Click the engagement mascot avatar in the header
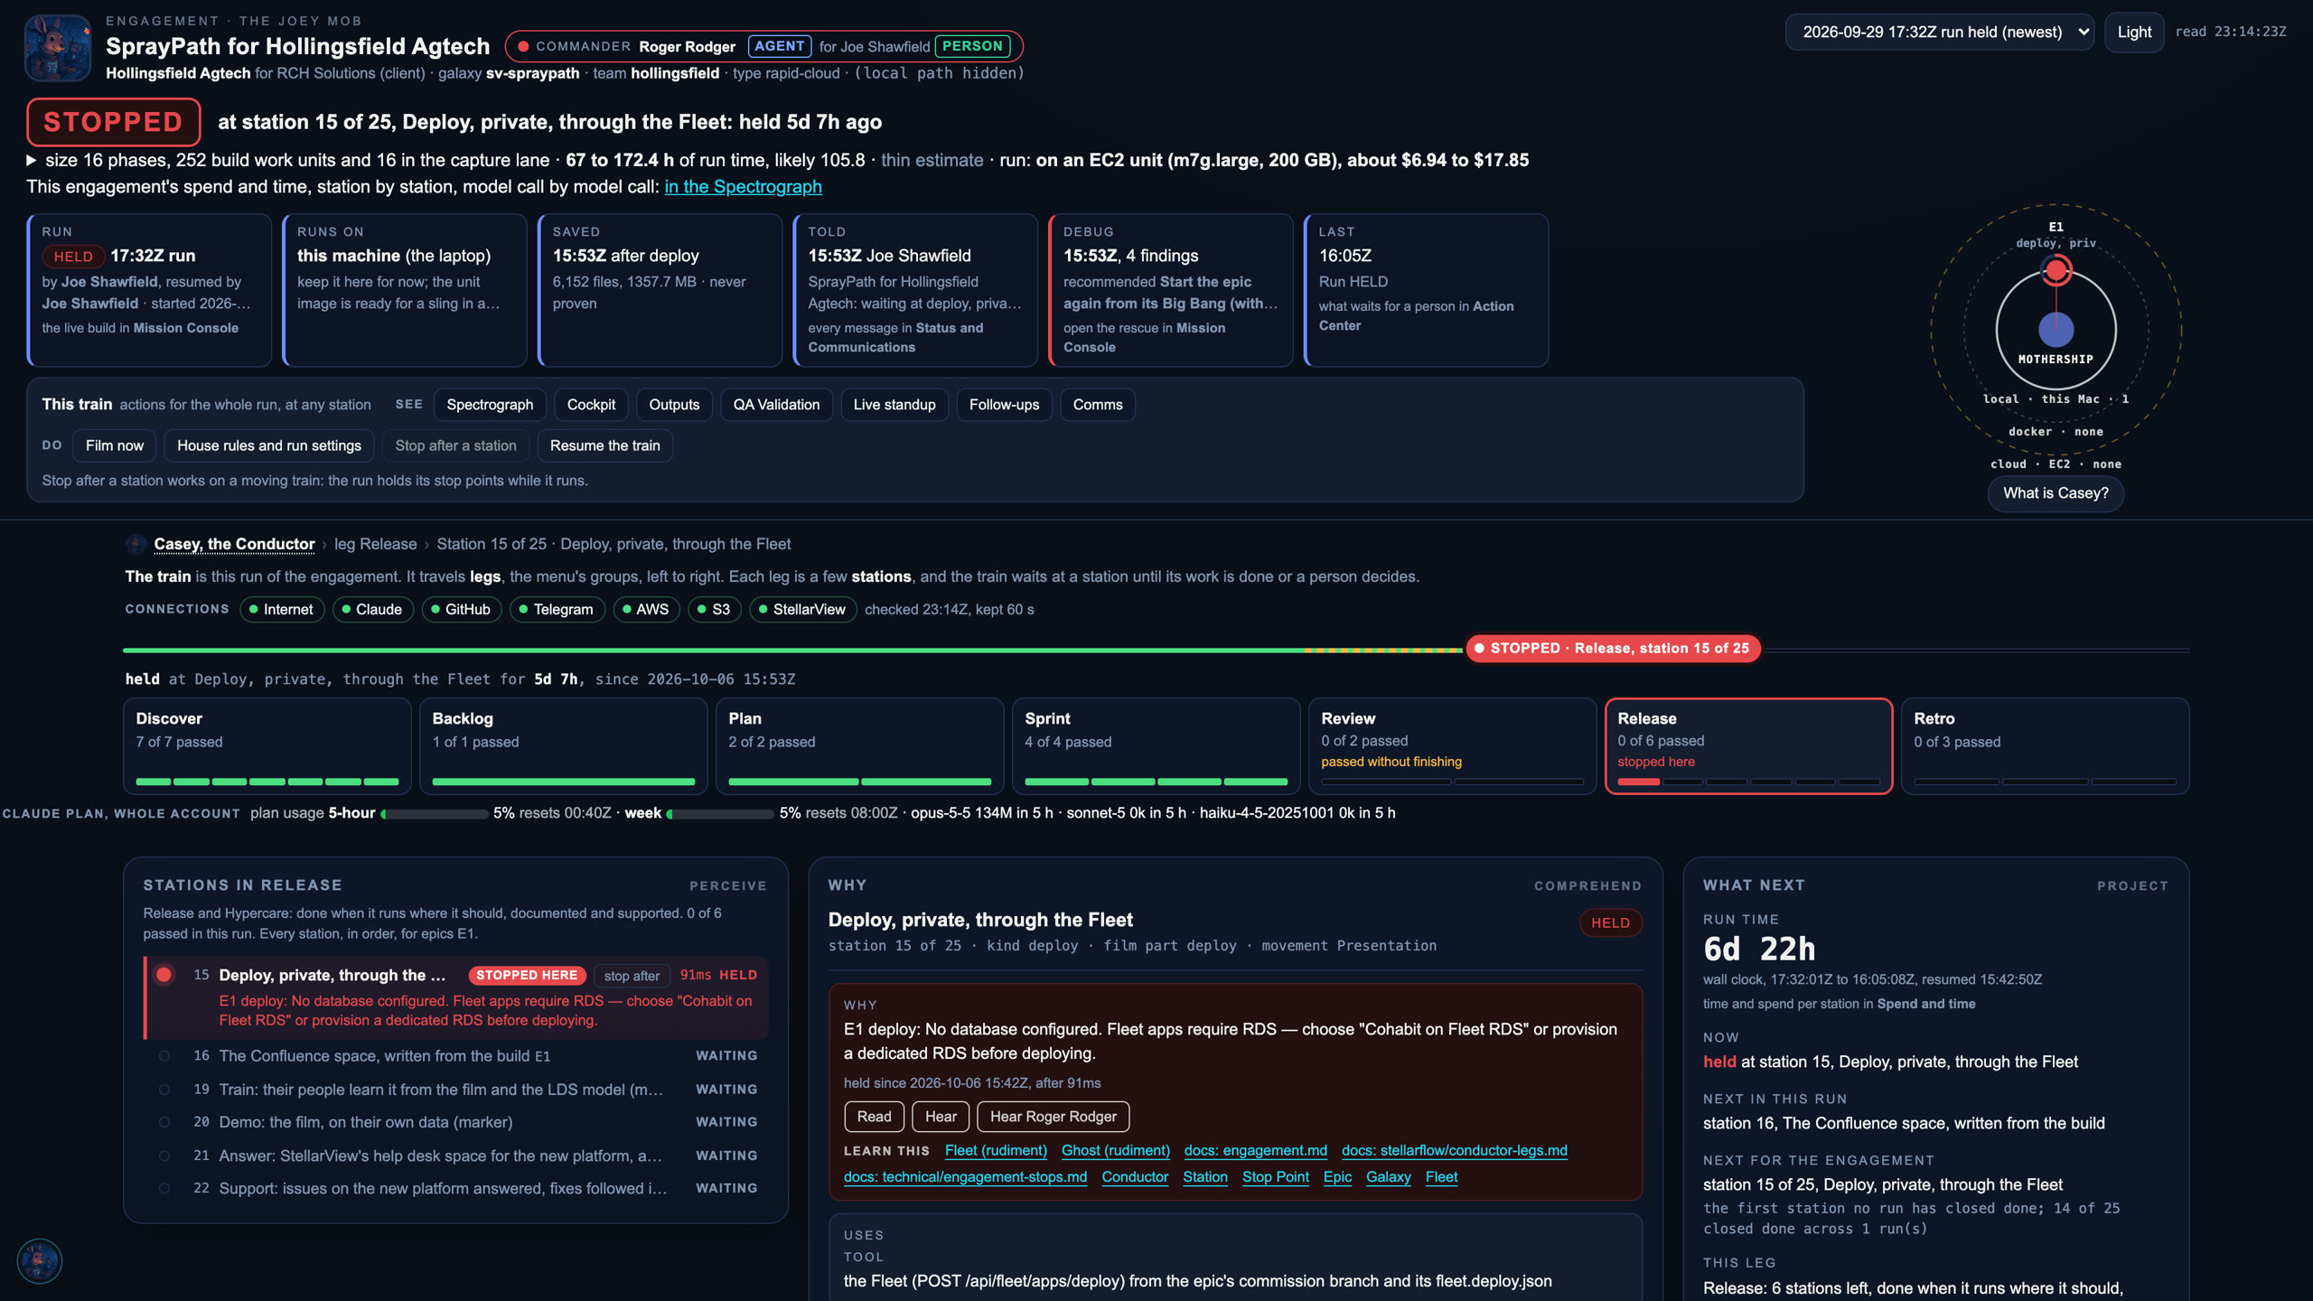 coord(58,47)
